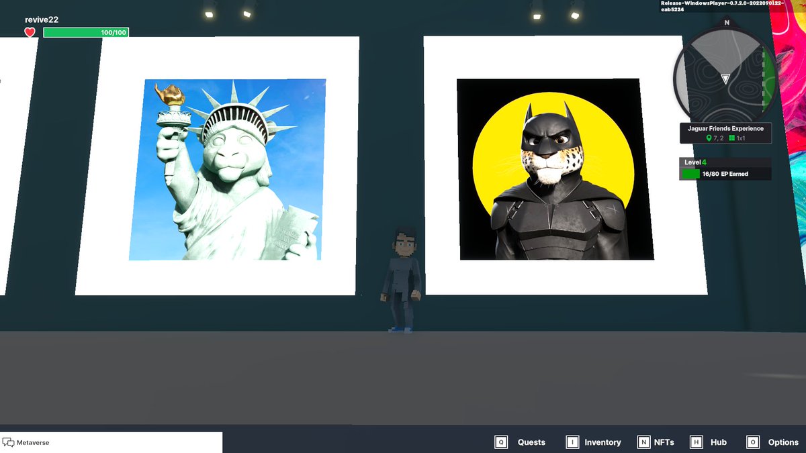Viewport: 806px width, 453px height.
Task: Click the Release-WindowsPlayer version text
Action: click(x=721, y=6)
